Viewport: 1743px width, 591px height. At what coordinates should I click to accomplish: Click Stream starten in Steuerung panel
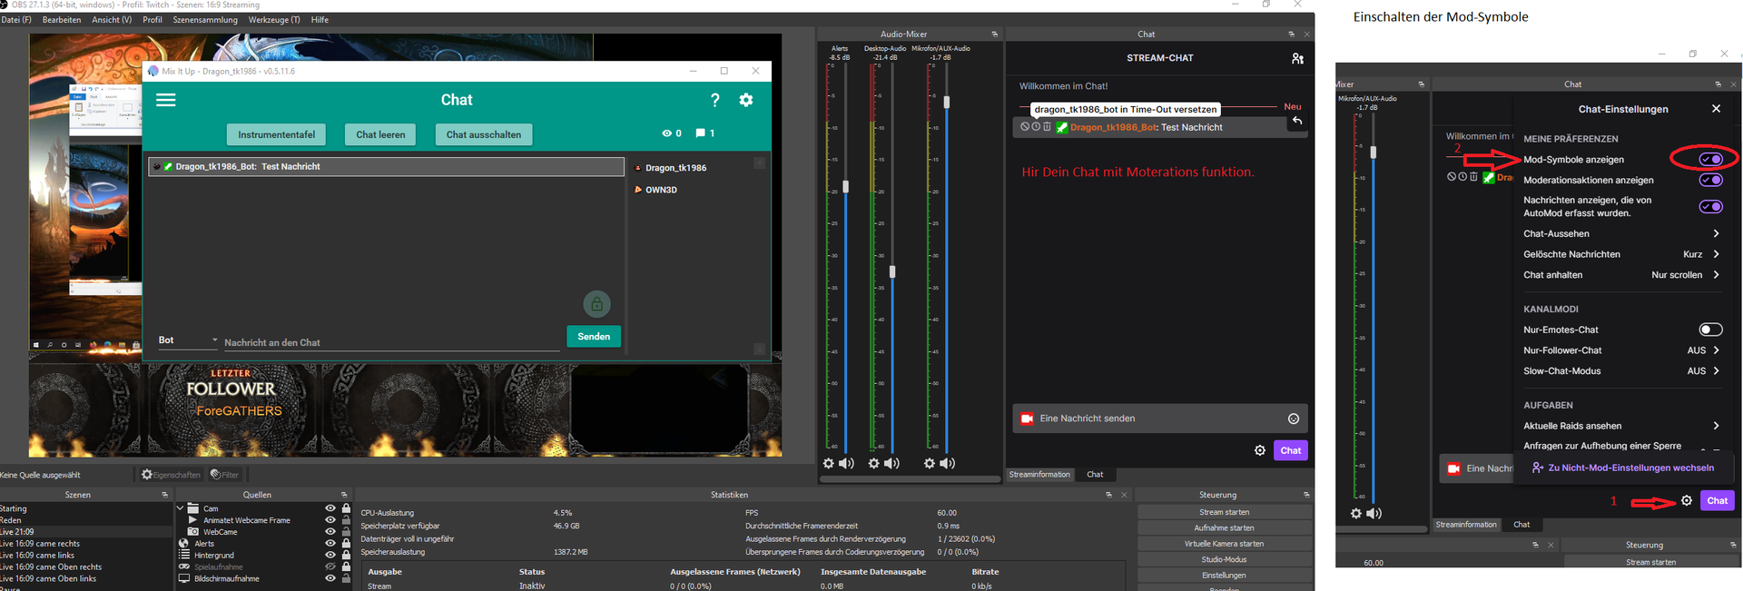pyautogui.click(x=1224, y=512)
